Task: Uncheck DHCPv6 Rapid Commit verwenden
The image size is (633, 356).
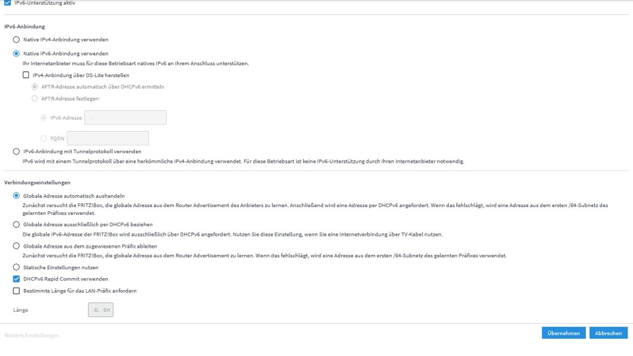Action: click(x=16, y=279)
